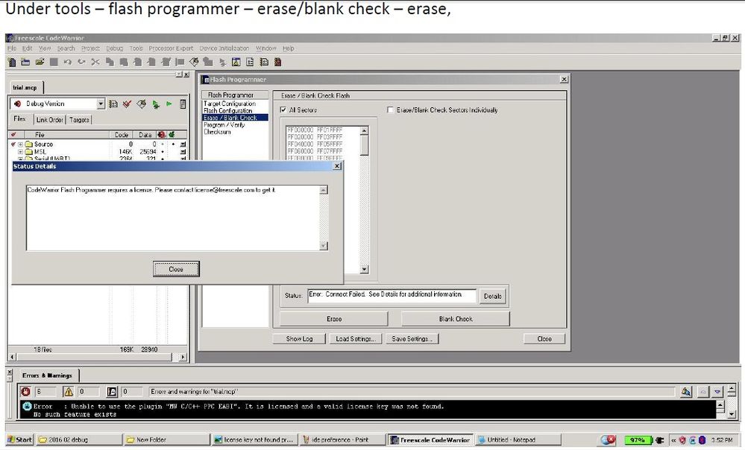Switch to the Link Order tab
This screenshot has height=450, width=745.
(x=49, y=120)
